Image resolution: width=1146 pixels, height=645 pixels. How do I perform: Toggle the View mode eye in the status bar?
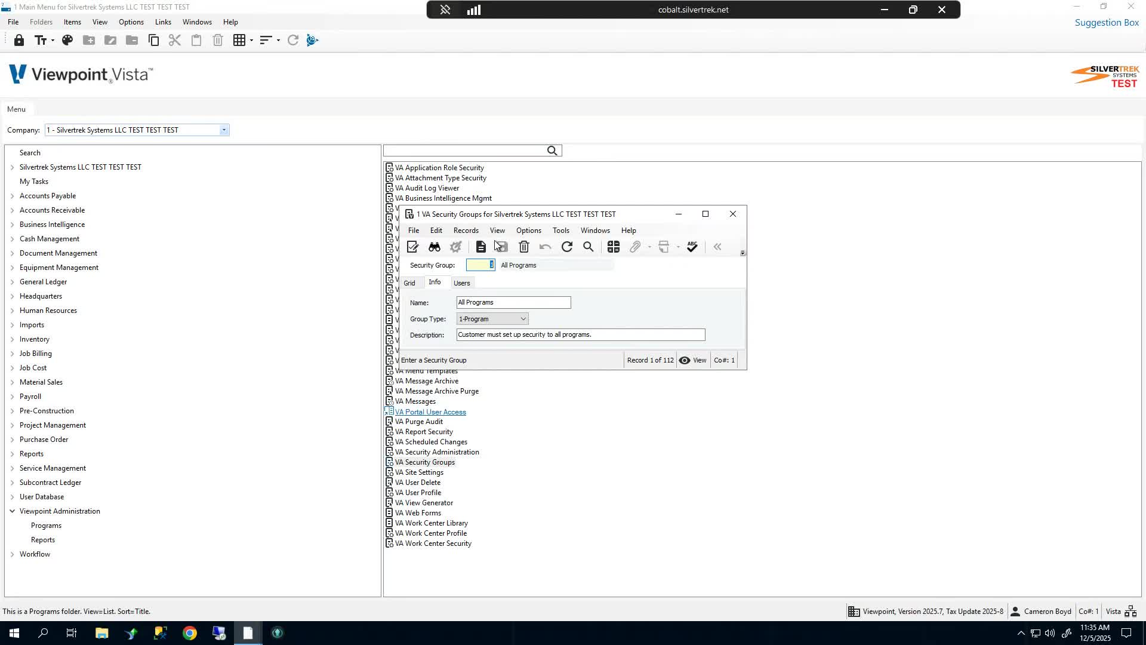(x=685, y=361)
